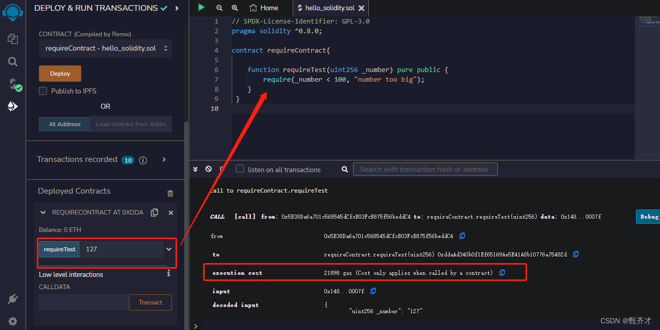
Task: Click the terminal search magnifier icon
Action: (345, 169)
